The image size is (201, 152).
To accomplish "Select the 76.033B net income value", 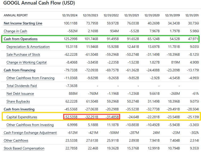I will pos(133,23).
